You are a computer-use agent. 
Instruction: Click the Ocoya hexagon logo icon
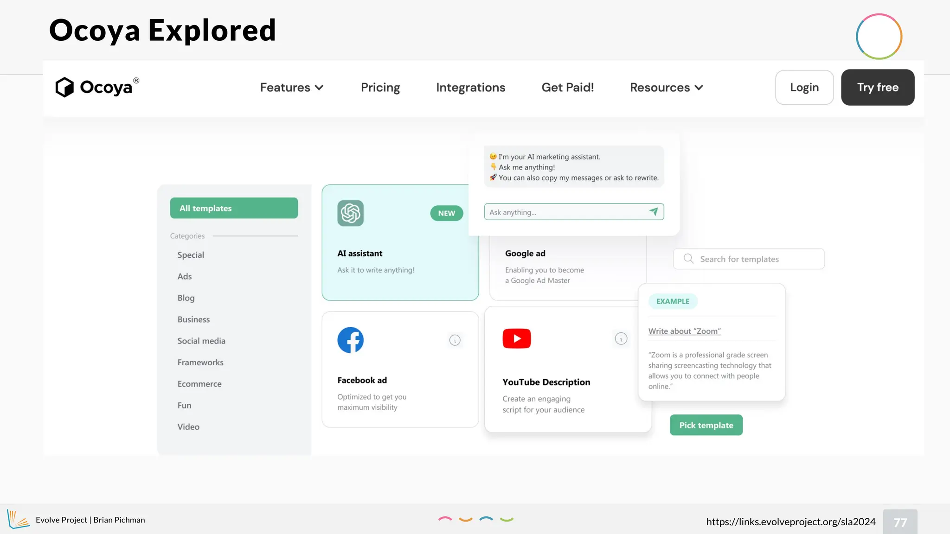point(64,87)
